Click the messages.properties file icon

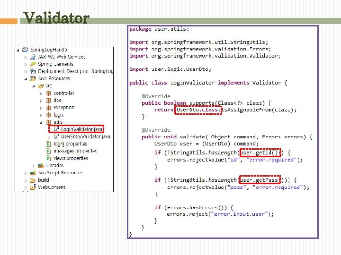click(x=49, y=151)
